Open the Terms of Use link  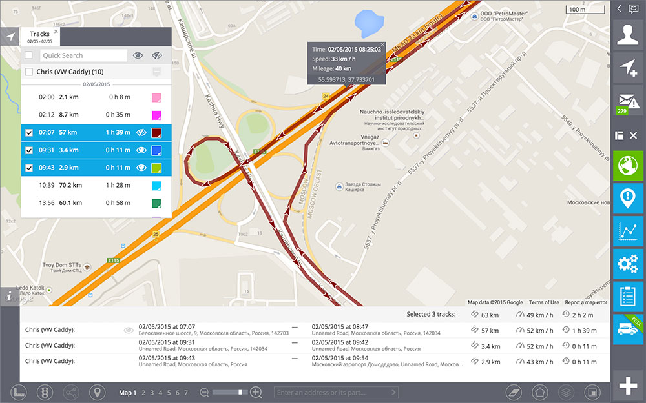tap(544, 302)
